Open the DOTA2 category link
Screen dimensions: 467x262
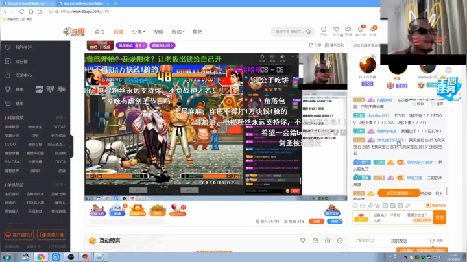pos(59,127)
